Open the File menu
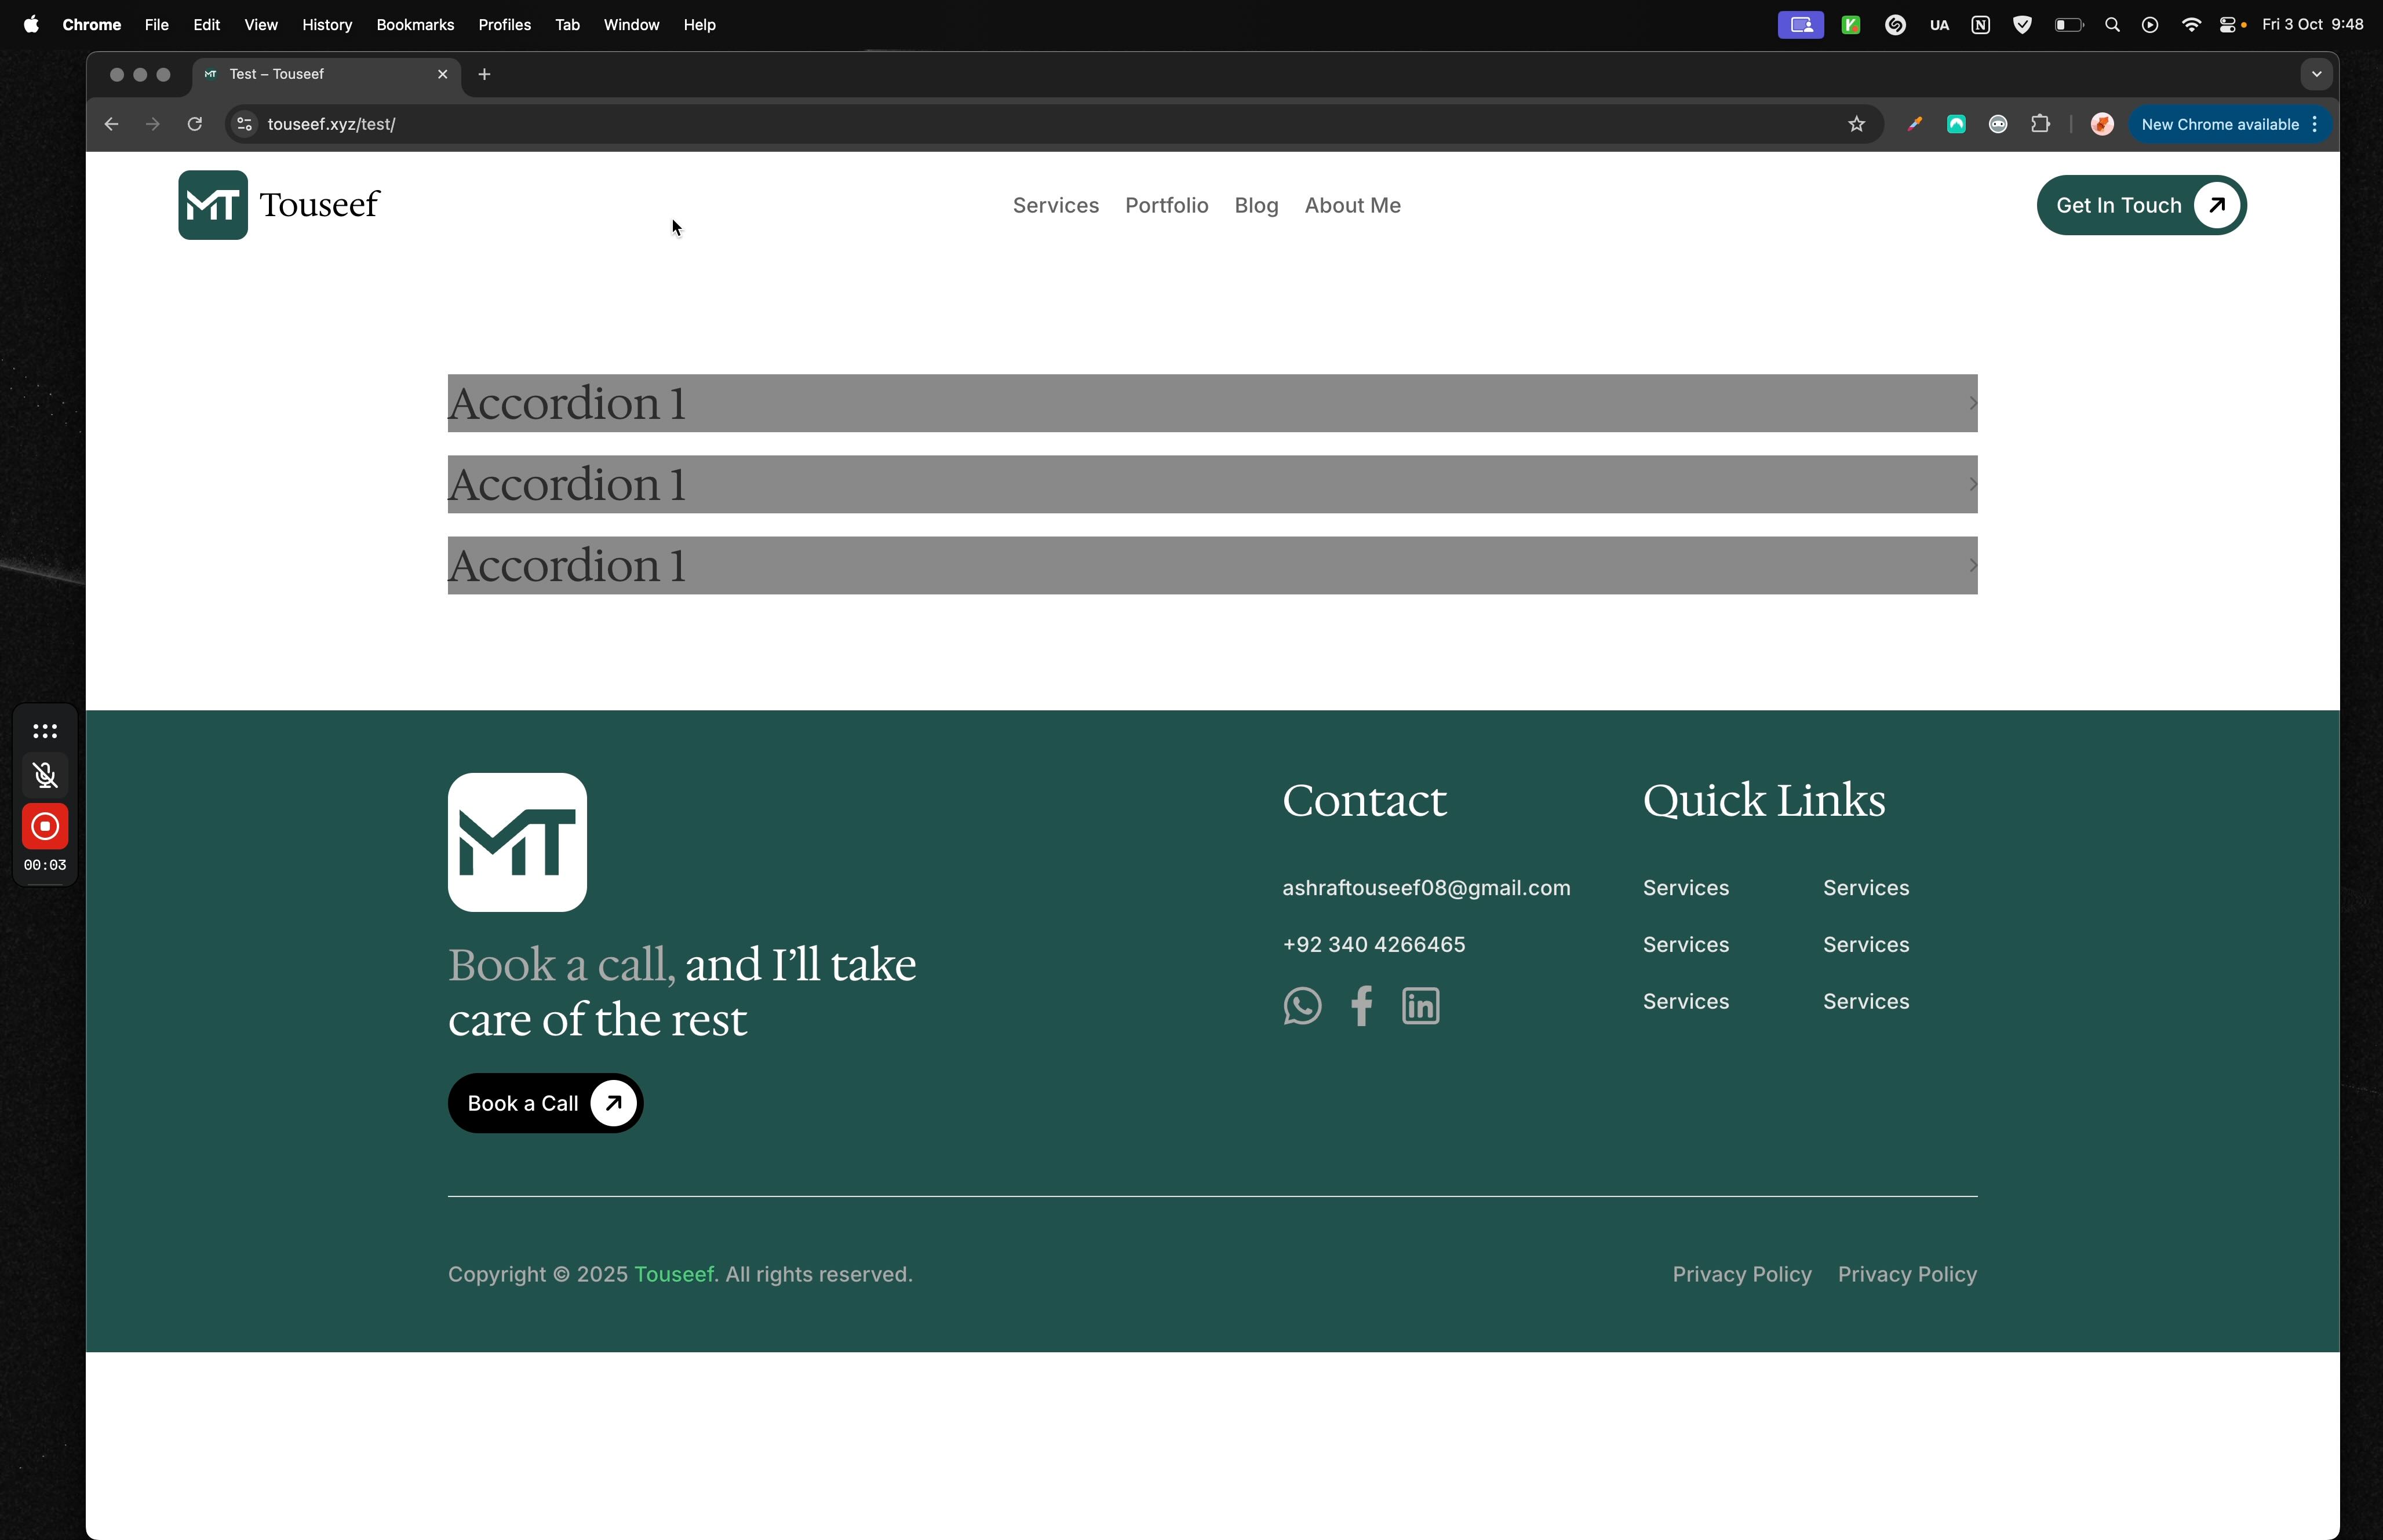The height and width of the screenshot is (1540, 2383). 156,24
